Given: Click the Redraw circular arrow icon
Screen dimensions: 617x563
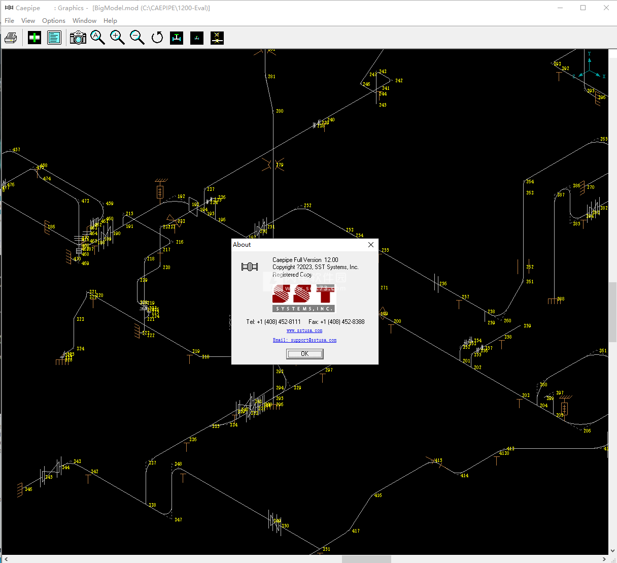Looking at the screenshot, I should [157, 38].
